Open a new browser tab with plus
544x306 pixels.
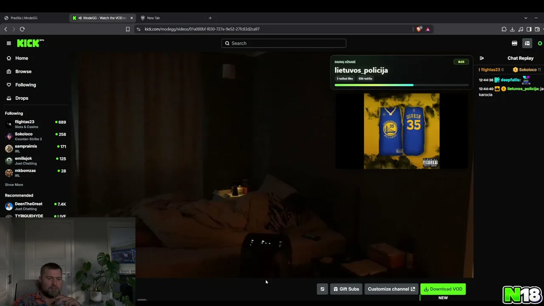(x=210, y=18)
